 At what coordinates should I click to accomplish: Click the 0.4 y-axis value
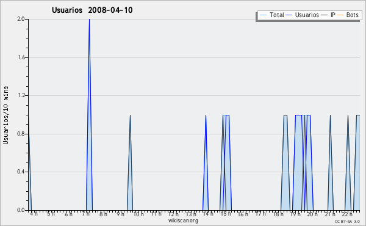(x=21, y=172)
